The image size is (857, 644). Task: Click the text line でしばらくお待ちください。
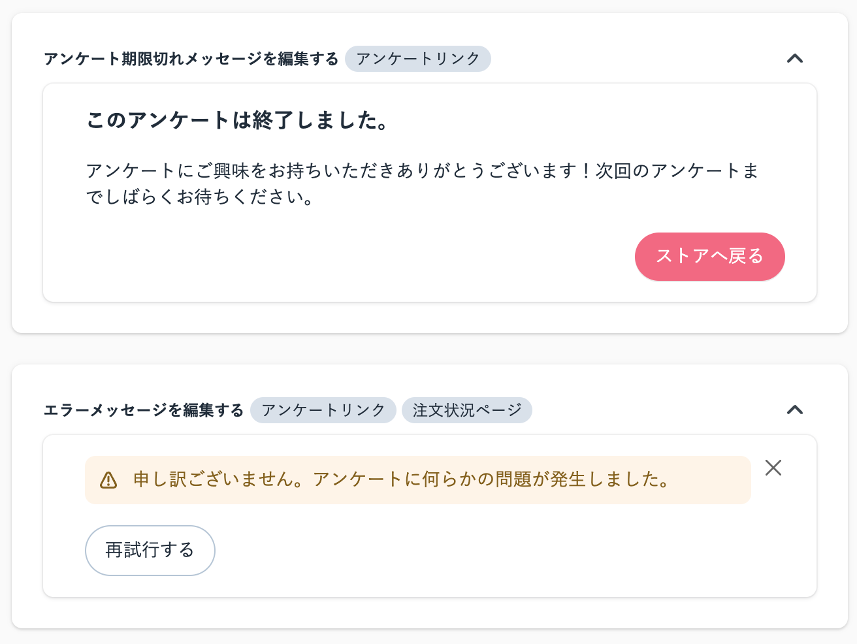200,197
